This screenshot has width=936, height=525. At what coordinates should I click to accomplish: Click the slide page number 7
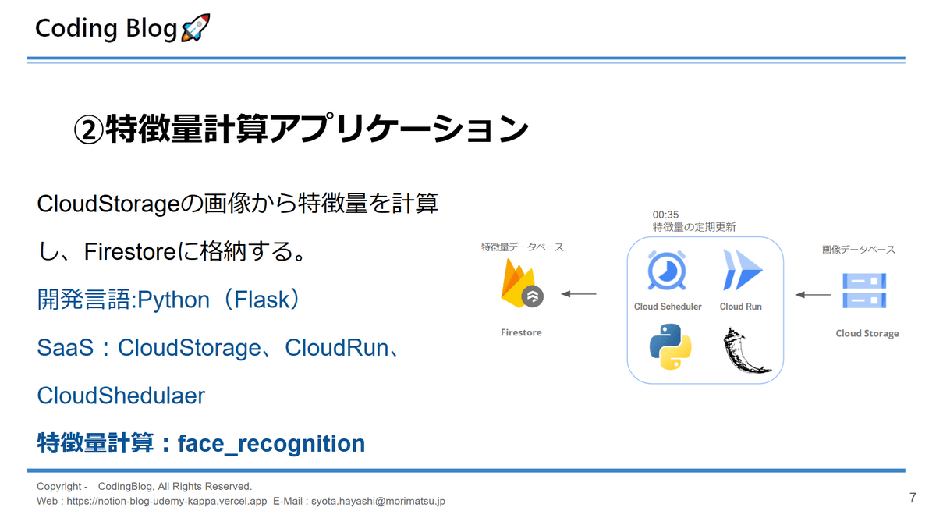coord(913,498)
